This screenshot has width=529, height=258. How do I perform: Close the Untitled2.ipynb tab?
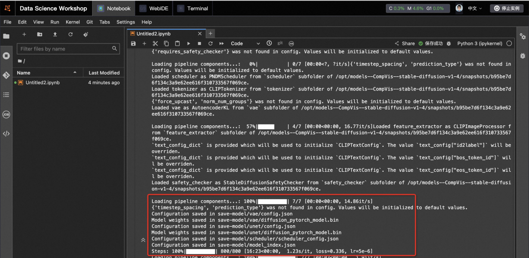pyautogui.click(x=200, y=34)
